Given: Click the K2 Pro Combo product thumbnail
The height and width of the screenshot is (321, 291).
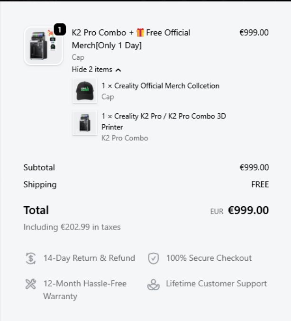Looking at the screenshot, I should point(43,46).
